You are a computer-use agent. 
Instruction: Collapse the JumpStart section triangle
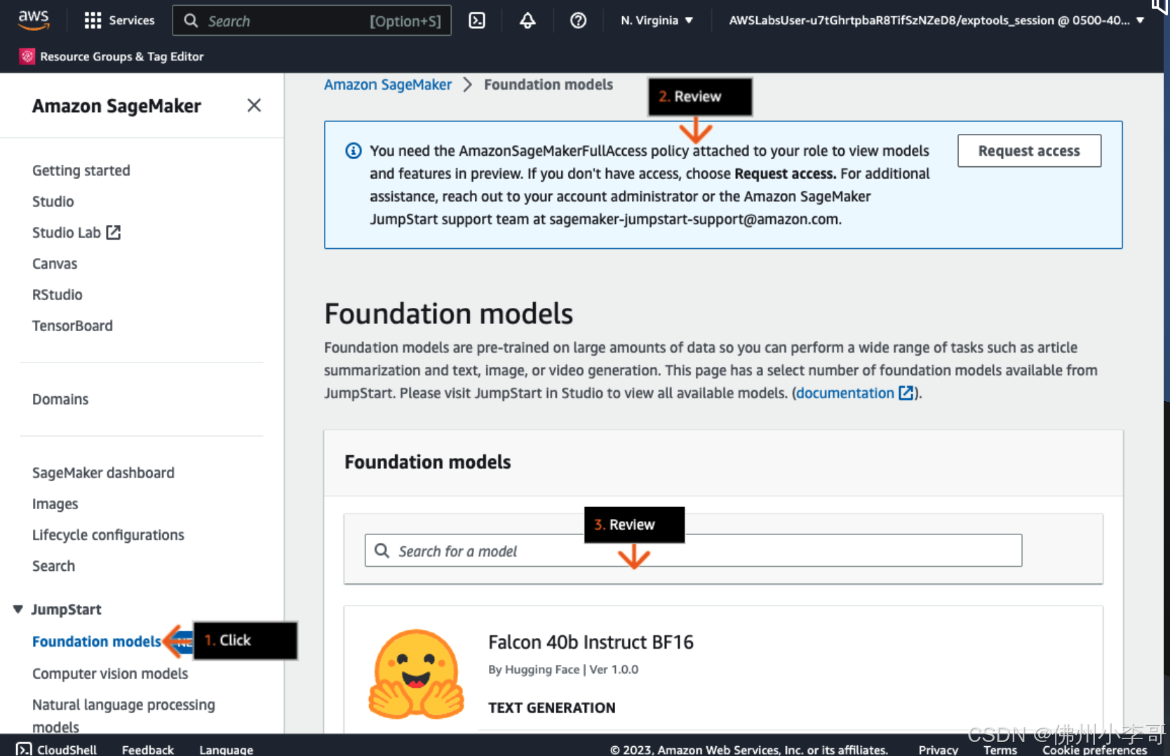click(18, 609)
